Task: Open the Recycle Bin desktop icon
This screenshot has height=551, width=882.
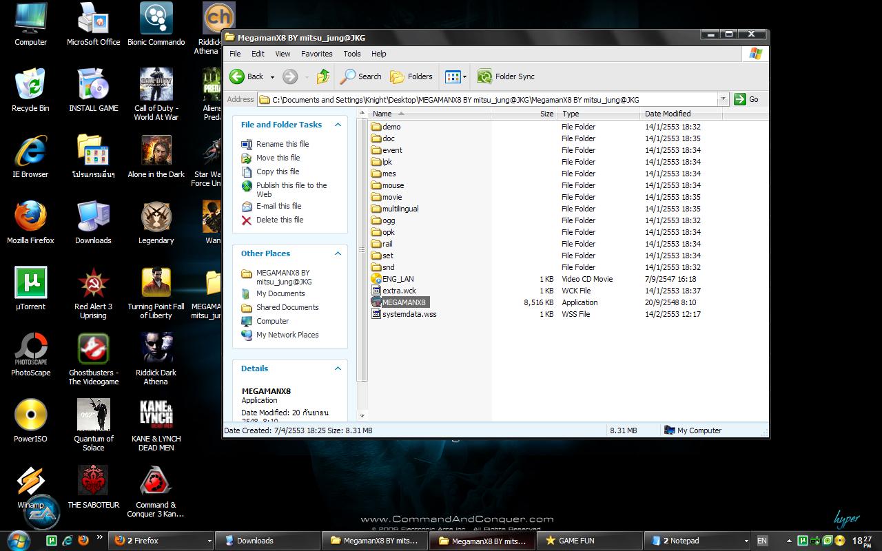Action: click(30, 90)
